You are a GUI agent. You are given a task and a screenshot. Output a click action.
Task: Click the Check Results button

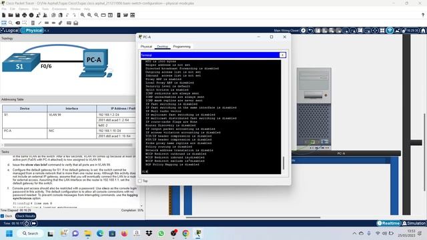tap(25, 216)
